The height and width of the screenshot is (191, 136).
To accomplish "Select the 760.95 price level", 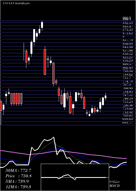I will tap(128, 88).
